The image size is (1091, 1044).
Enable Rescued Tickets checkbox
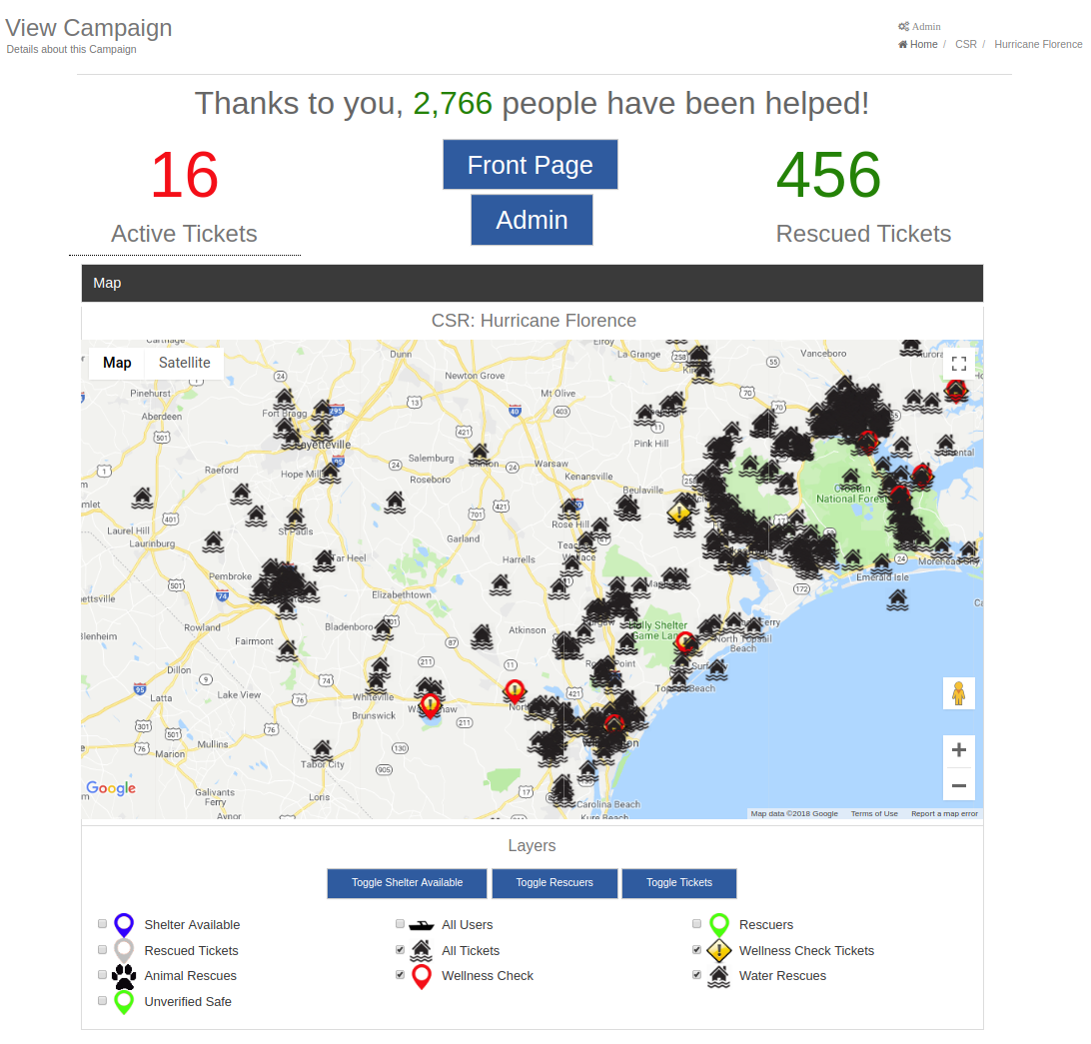[102, 949]
